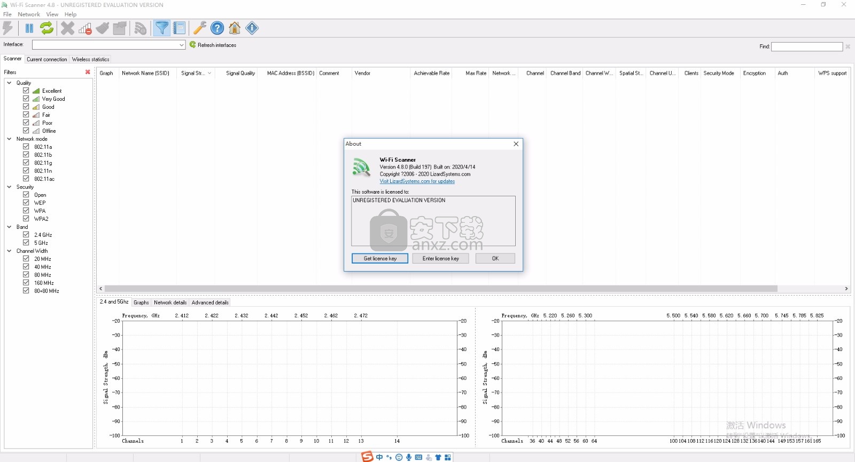Toggle the 160 MHz channel width checkbox

pyautogui.click(x=26, y=283)
